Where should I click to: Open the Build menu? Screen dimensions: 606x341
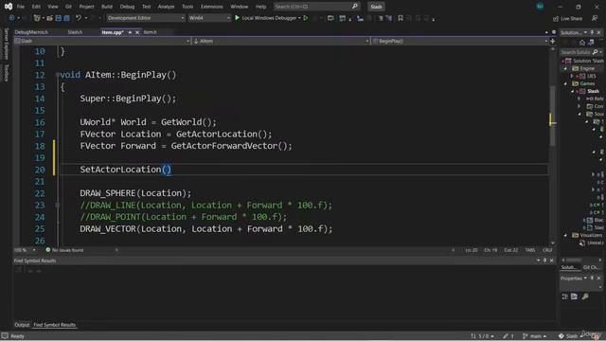107,7
